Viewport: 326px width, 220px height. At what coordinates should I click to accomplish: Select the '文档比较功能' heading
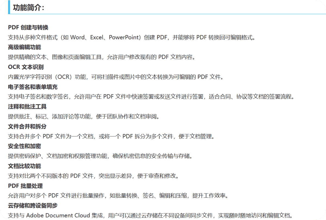(24, 166)
